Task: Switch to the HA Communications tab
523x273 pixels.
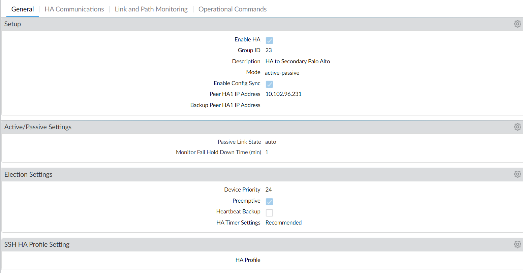Action: [x=74, y=9]
